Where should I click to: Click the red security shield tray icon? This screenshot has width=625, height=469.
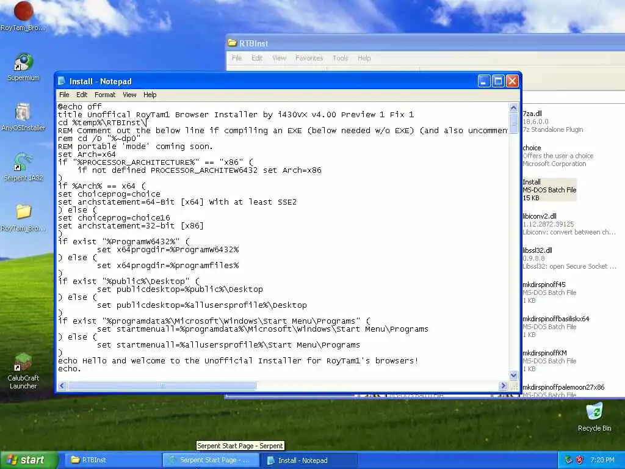tap(580, 460)
